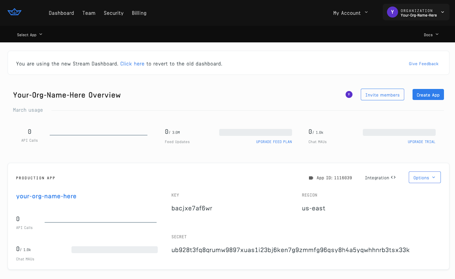
Task: Click the Y organization avatar in the top bar
Action: coord(392,12)
